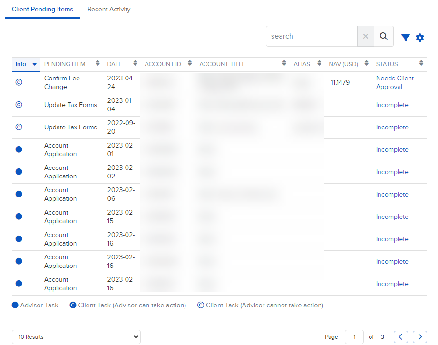438x345 pixels.
Task: Click the page number input box
Action: coord(354,337)
